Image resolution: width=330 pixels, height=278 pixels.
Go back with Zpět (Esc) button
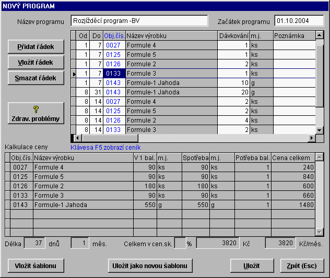[x=302, y=266]
